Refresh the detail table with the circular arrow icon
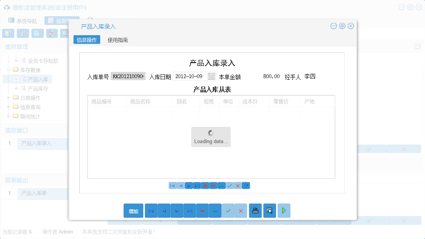425x239 pixels. 246,186
